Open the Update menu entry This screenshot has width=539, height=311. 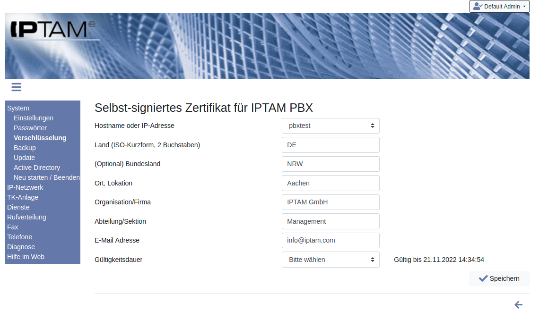pos(24,158)
